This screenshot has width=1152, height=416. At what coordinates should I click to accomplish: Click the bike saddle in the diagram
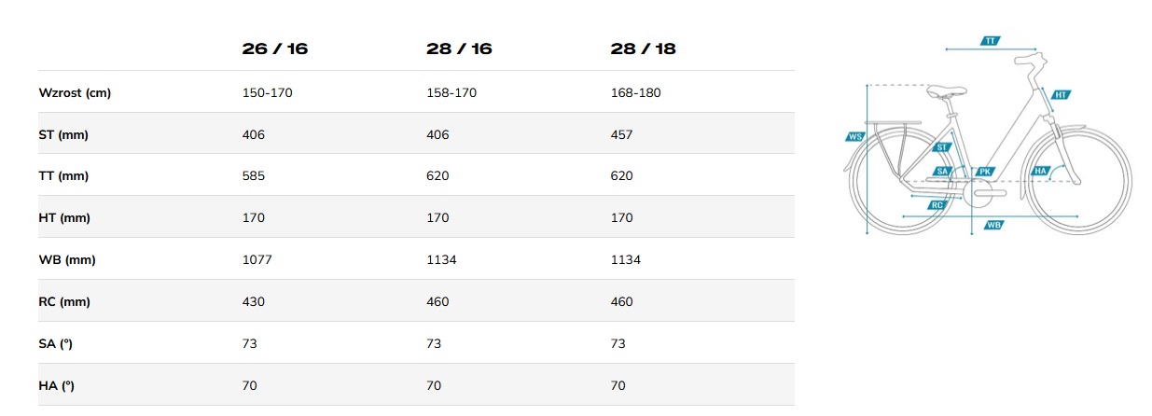point(944,91)
